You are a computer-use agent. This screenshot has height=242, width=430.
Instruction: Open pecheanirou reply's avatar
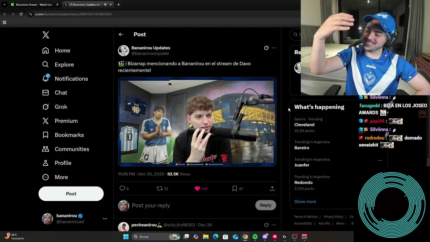tap(123, 227)
